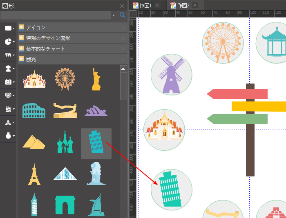Select the Ferris wheel shape in the library
This screenshot has height=218, width=286.
65,79
